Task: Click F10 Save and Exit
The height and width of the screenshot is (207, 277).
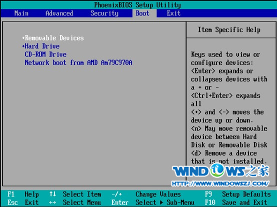Action: 236,202
